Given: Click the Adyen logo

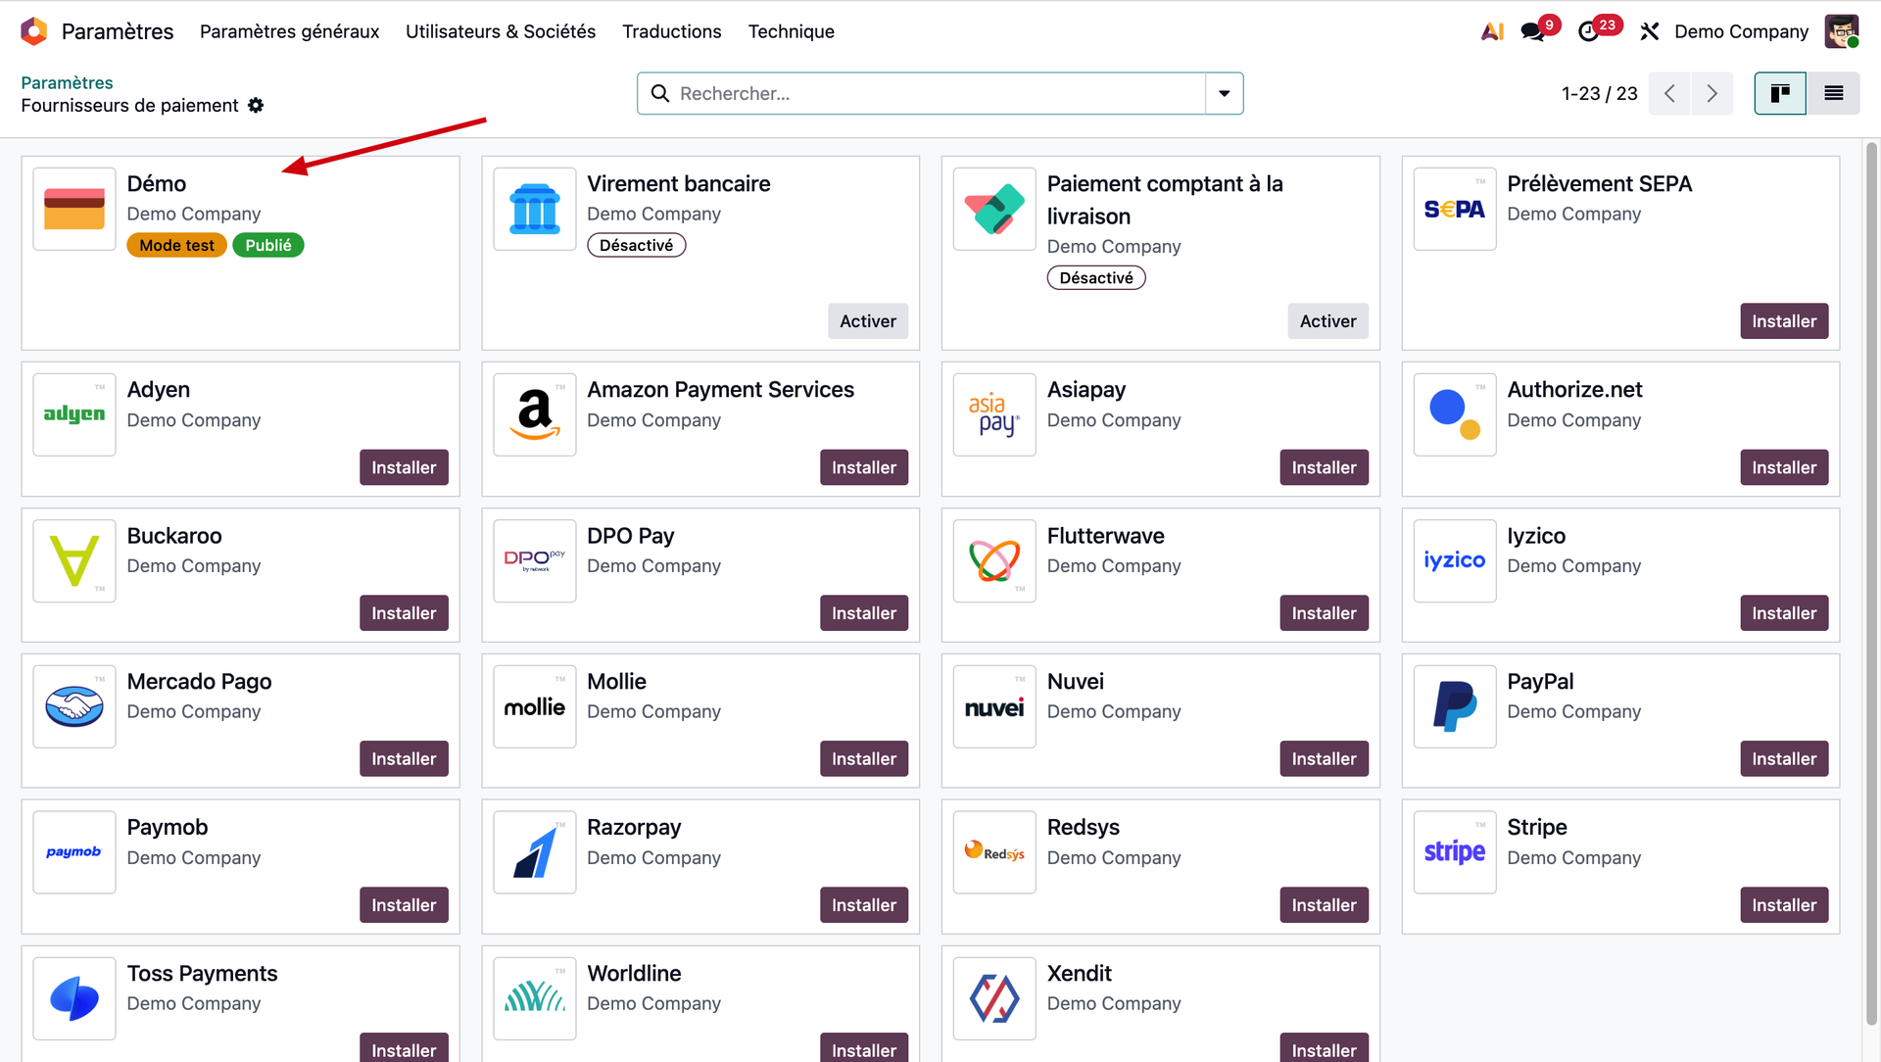Looking at the screenshot, I should [74, 414].
